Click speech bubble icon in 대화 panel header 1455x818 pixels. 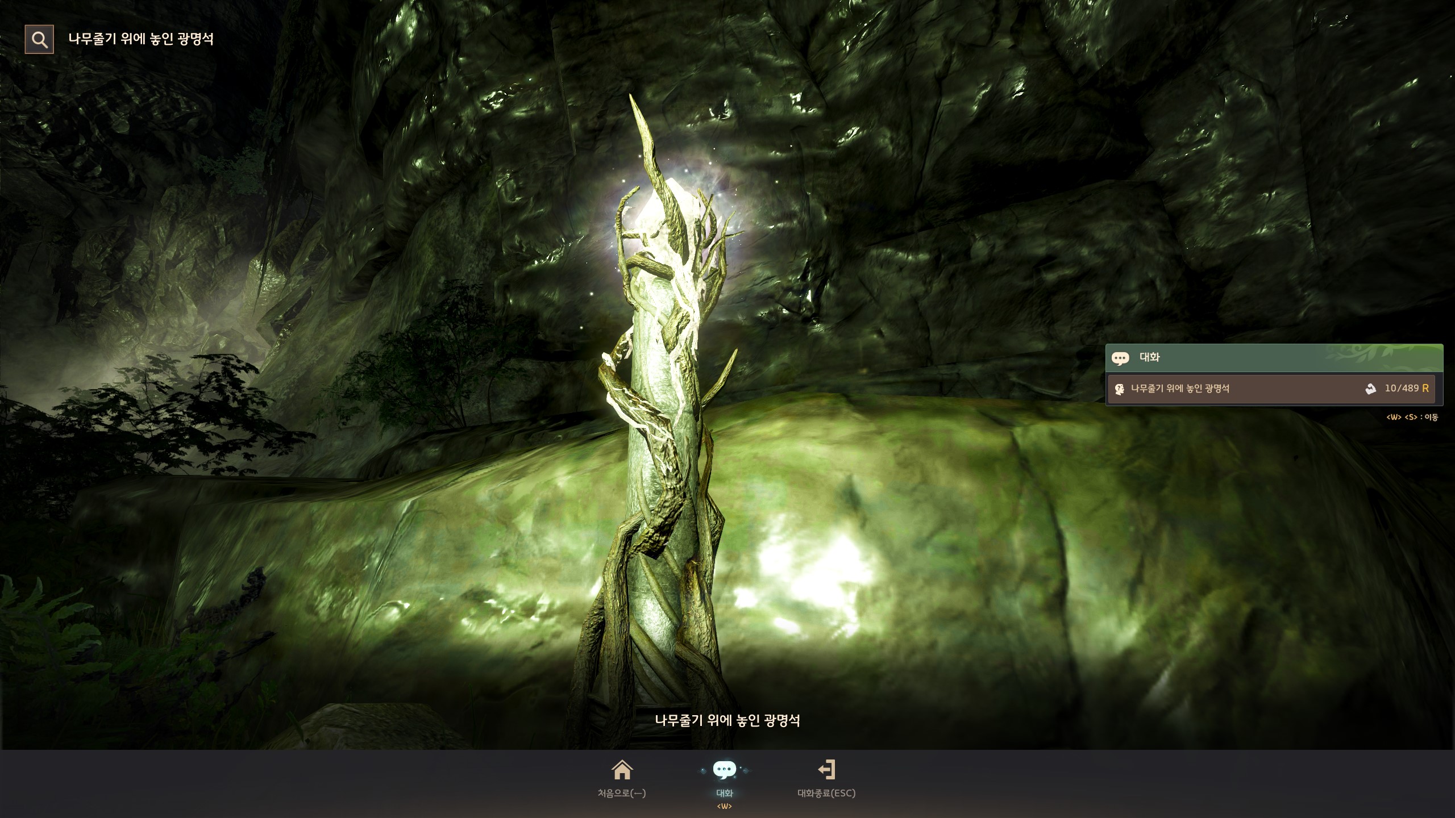tap(1120, 358)
